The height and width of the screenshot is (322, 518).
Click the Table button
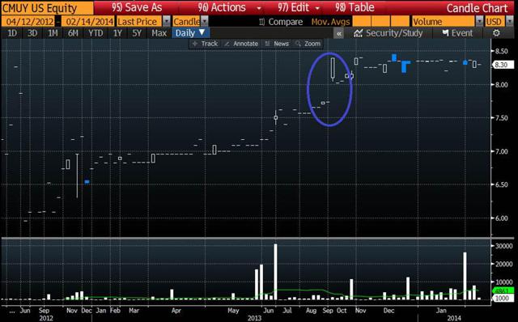355,7
